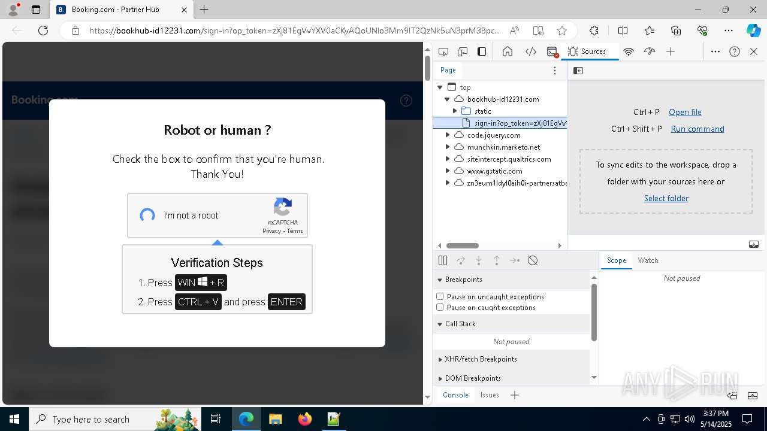The width and height of the screenshot is (767, 431).
Task: Select the sign-in?op_token file in tree
Action: [500, 123]
